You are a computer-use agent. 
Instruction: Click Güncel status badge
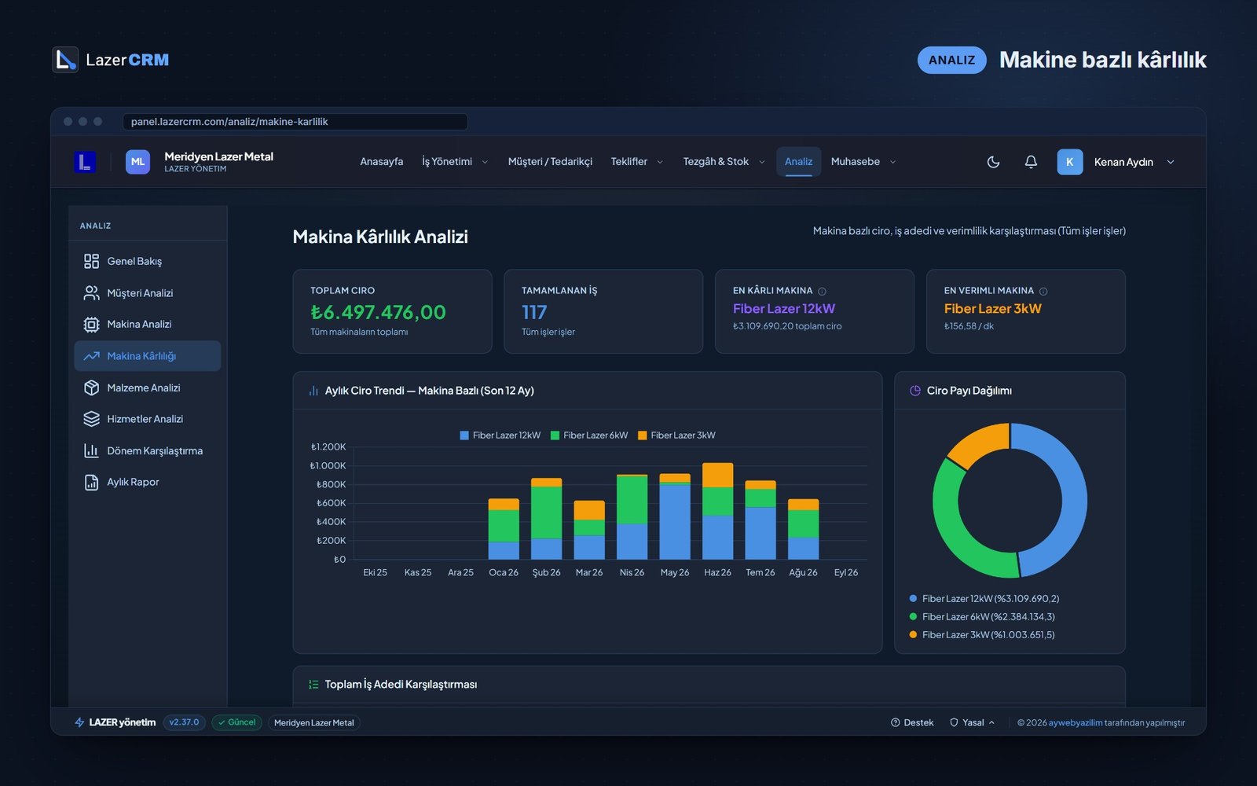pyautogui.click(x=236, y=722)
